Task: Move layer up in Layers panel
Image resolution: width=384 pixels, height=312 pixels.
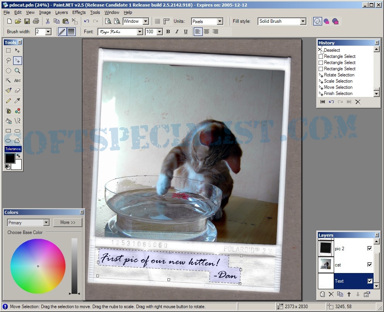Action: coord(349,294)
